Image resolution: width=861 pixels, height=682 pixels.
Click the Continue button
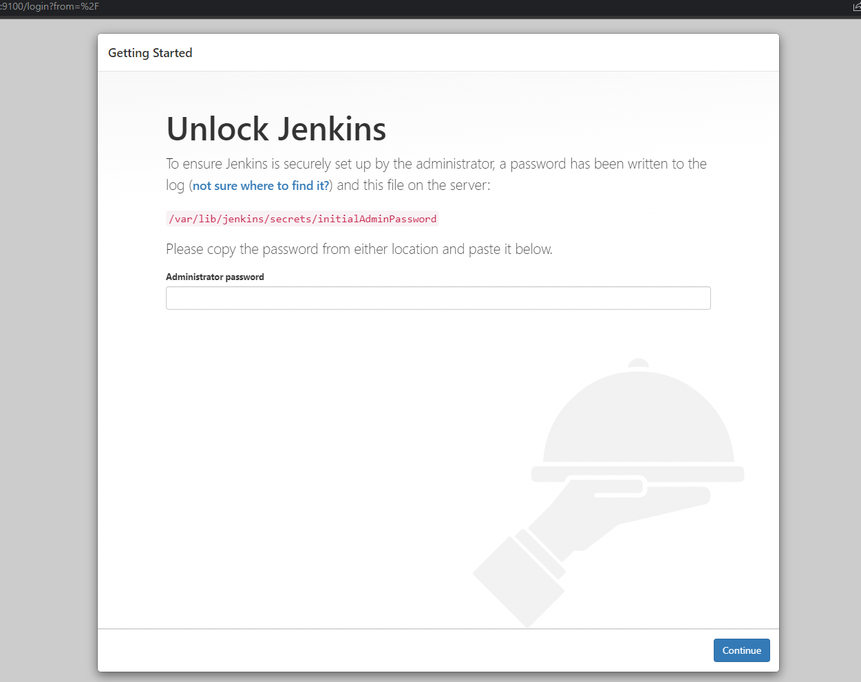[741, 650]
